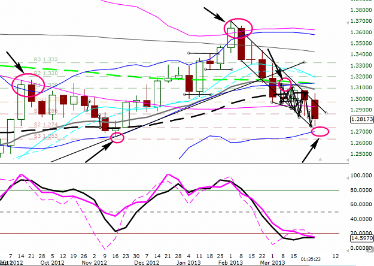
Task: Click the 1.33000 price axis label
Action: 361,66
